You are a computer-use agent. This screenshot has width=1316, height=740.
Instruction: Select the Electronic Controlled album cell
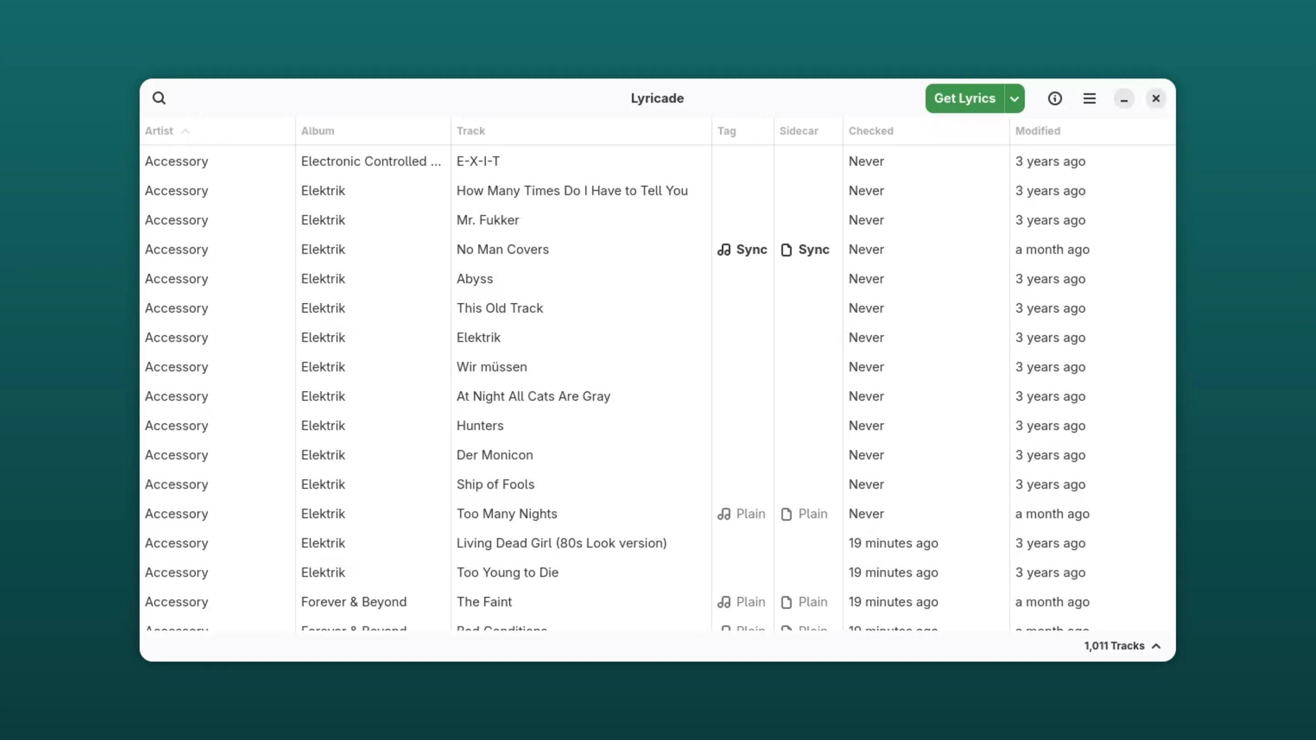coord(371,161)
